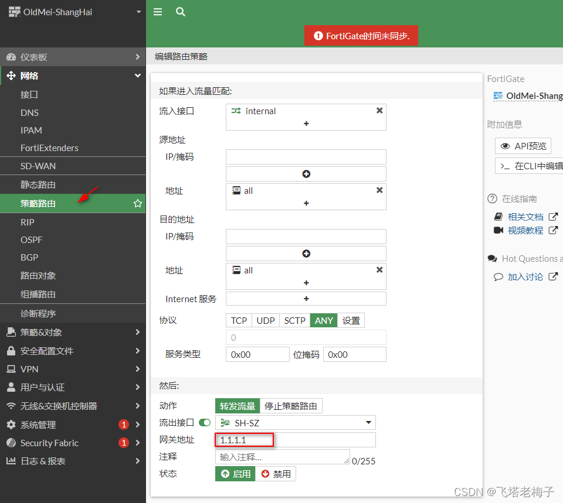Click the FortiGate time warning icon
This screenshot has height=503, width=563.
(x=318, y=36)
